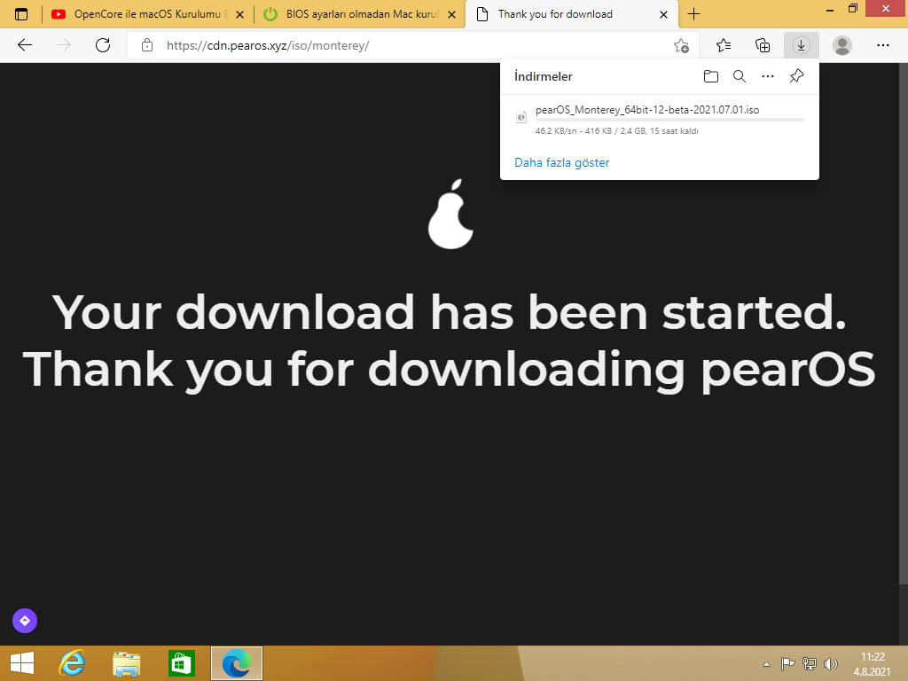Image resolution: width=908 pixels, height=681 pixels.
Task: Open File Explorer from taskbar
Action: click(127, 663)
